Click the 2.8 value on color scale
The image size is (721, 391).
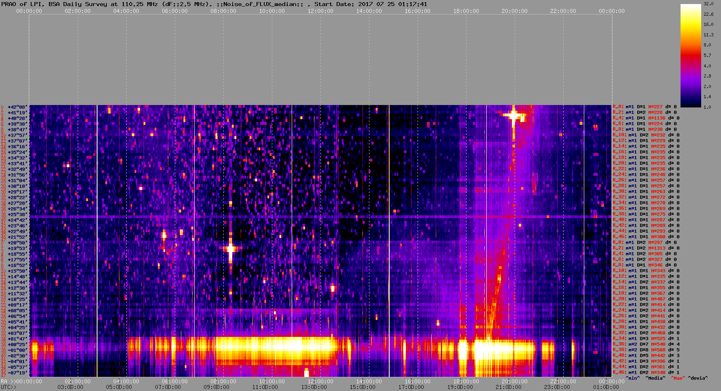[x=707, y=76]
